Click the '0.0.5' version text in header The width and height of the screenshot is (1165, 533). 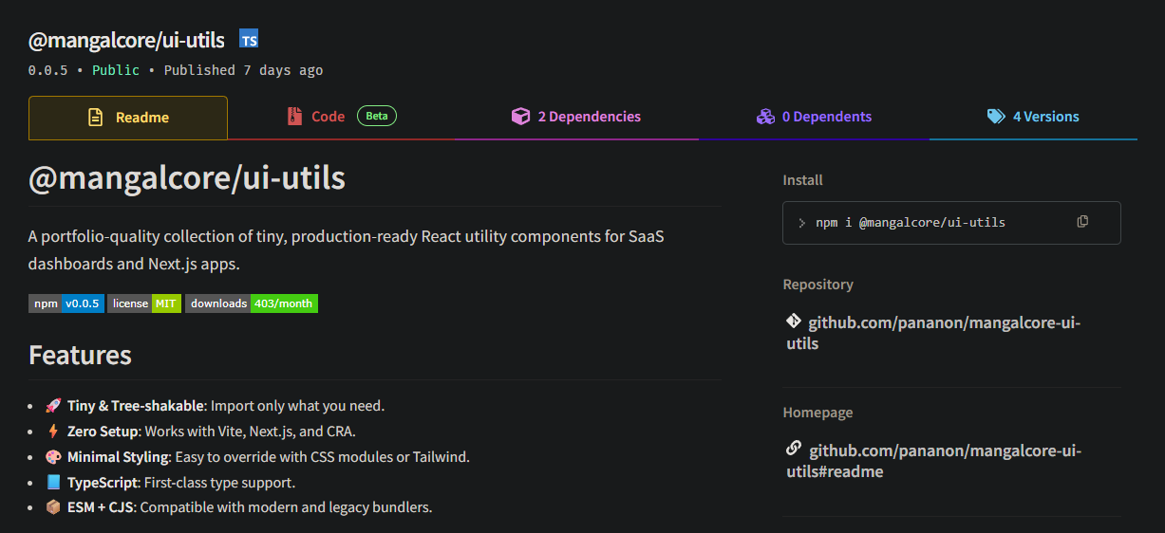point(47,70)
